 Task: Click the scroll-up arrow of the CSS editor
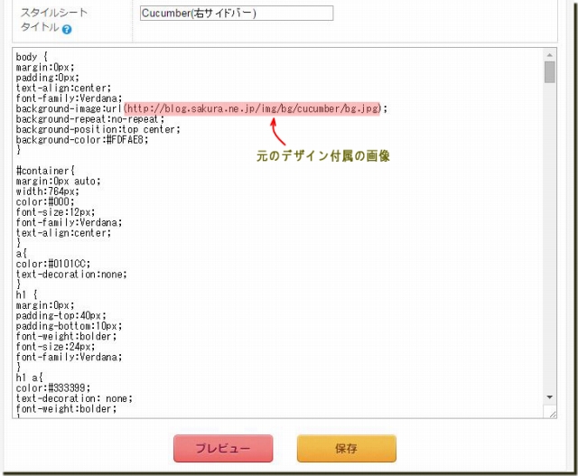(x=550, y=55)
